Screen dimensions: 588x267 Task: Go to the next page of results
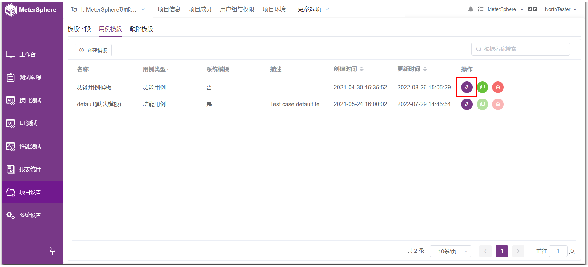(x=518, y=251)
